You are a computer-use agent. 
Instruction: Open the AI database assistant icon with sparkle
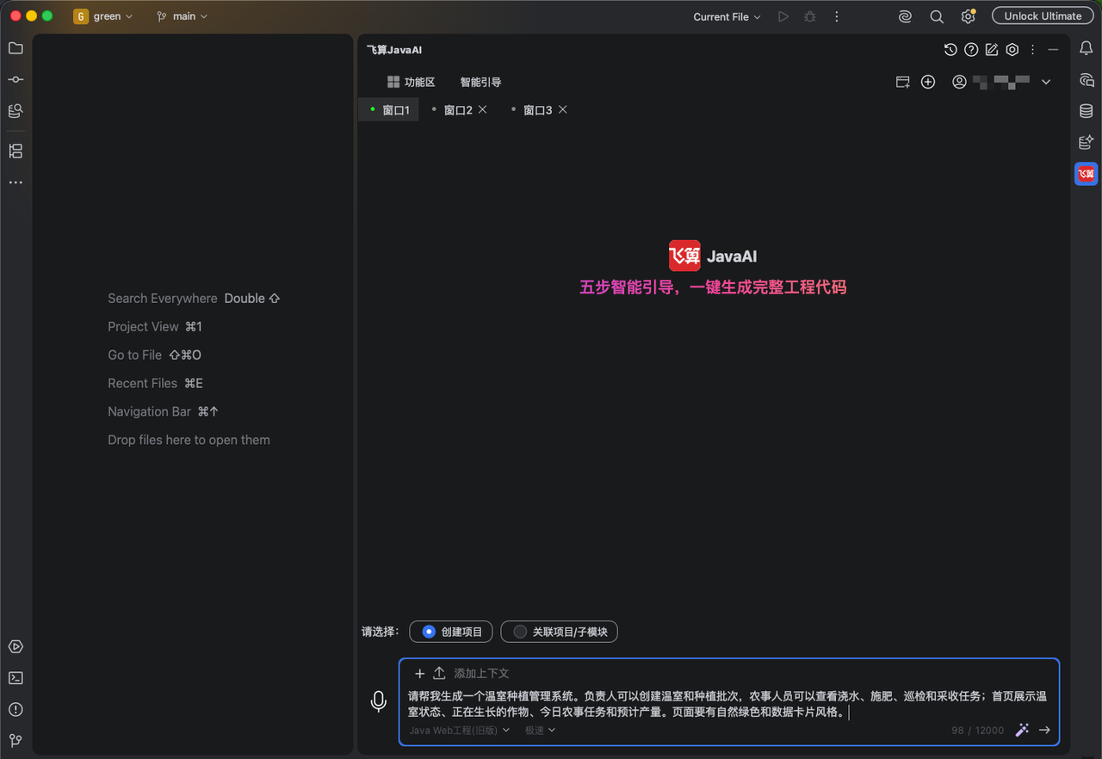pos(1087,142)
